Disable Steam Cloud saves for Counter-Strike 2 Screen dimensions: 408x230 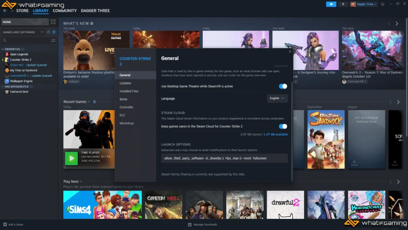[x=283, y=126]
